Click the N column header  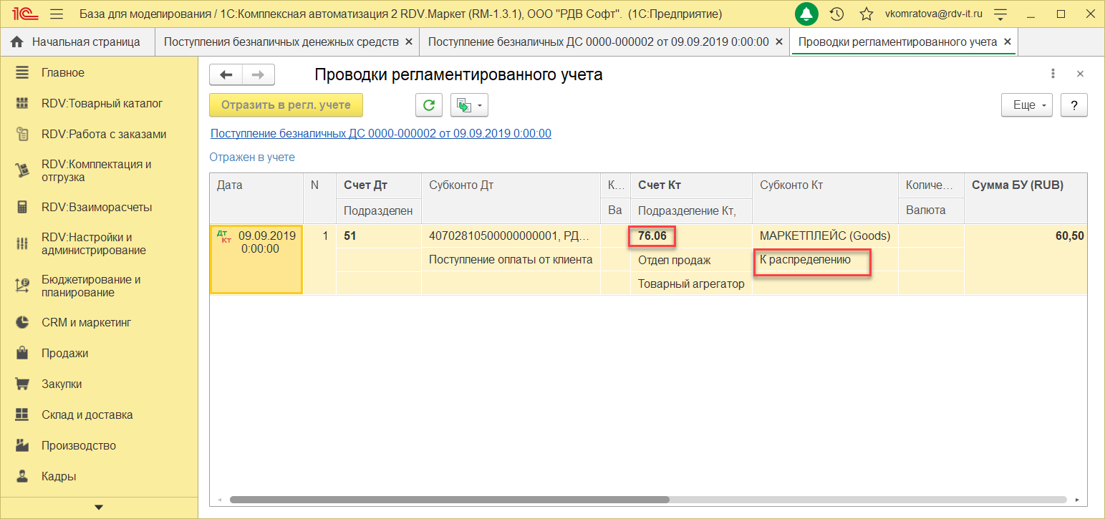(319, 198)
